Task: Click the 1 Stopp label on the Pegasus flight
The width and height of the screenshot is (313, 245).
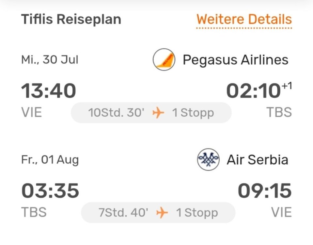Action: point(193,113)
